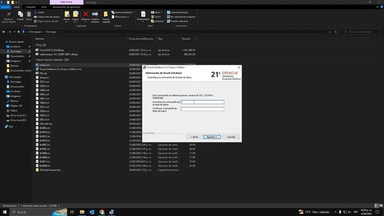Open the notification center icon

coord(377,212)
